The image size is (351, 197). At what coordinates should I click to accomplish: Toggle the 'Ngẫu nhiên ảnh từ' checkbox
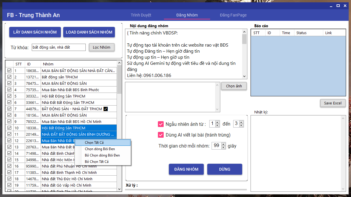(x=161, y=124)
